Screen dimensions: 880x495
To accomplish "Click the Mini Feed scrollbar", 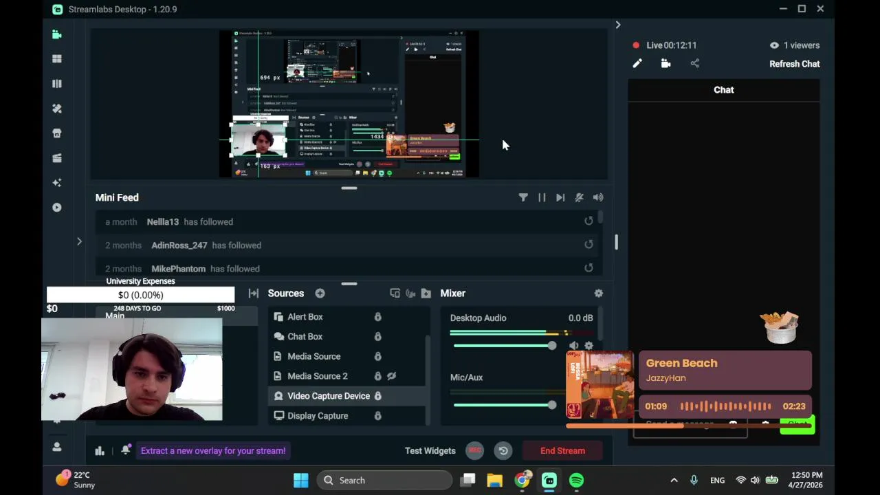I will [x=600, y=217].
